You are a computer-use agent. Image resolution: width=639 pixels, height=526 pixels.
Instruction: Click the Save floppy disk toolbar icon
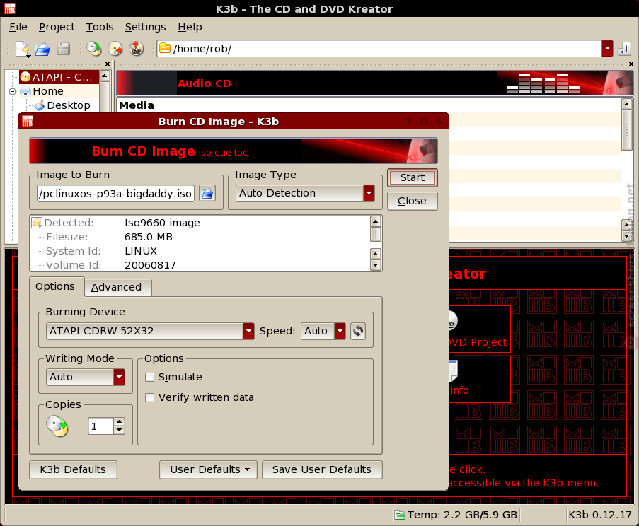pyautogui.click(x=64, y=49)
